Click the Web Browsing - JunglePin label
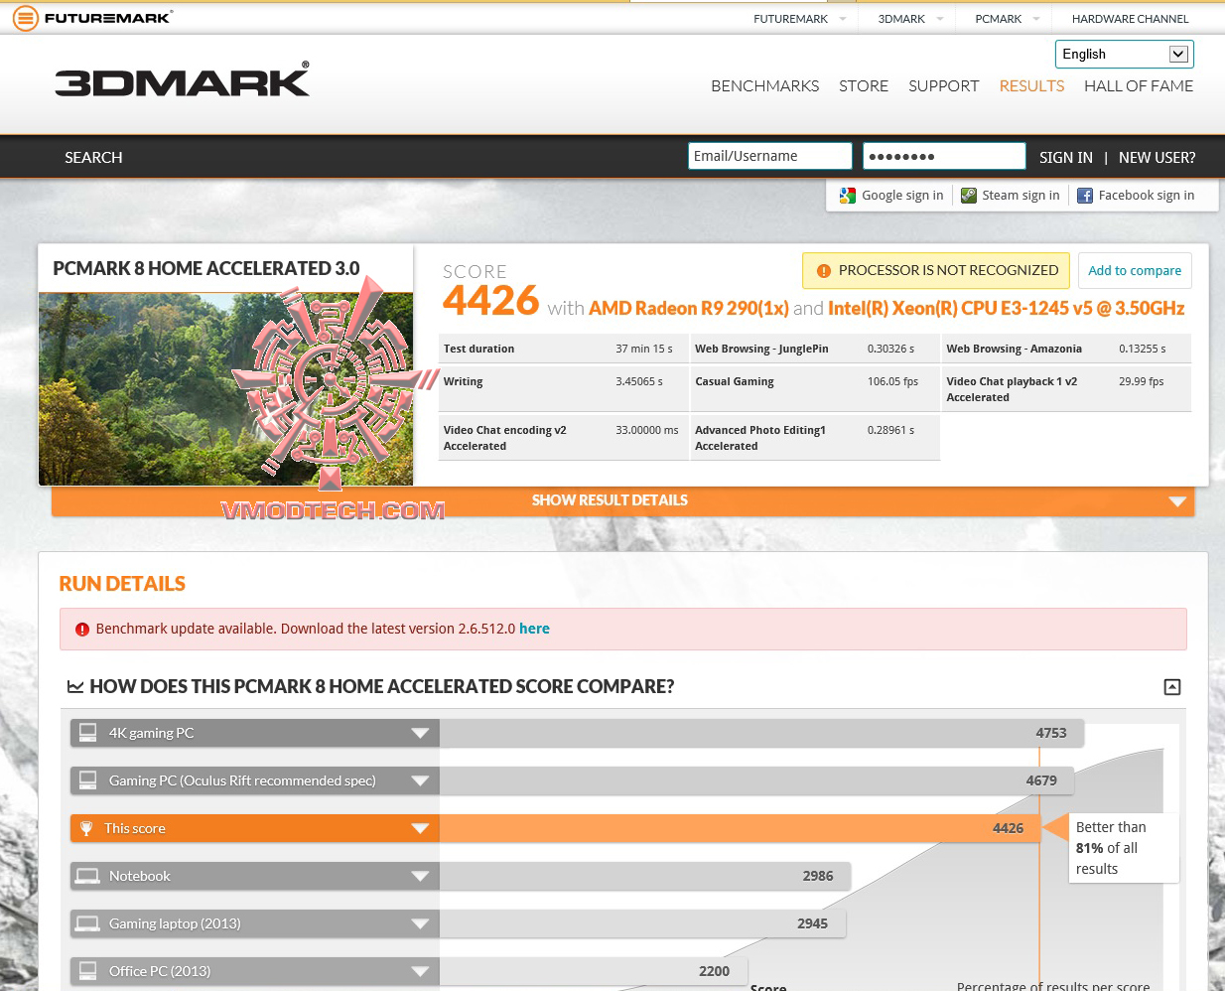Viewport: 1225px width, 991px height. [x=761, y=349]
